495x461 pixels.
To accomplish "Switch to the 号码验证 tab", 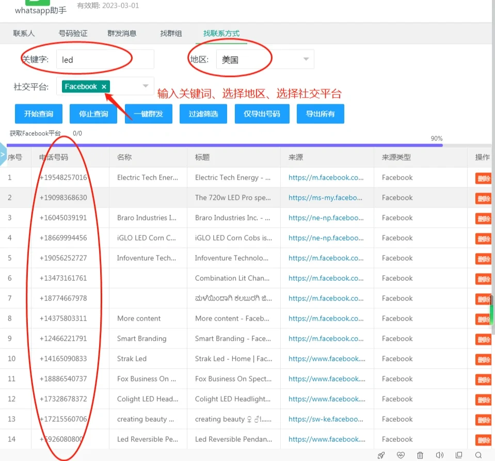I will [73, 33].
